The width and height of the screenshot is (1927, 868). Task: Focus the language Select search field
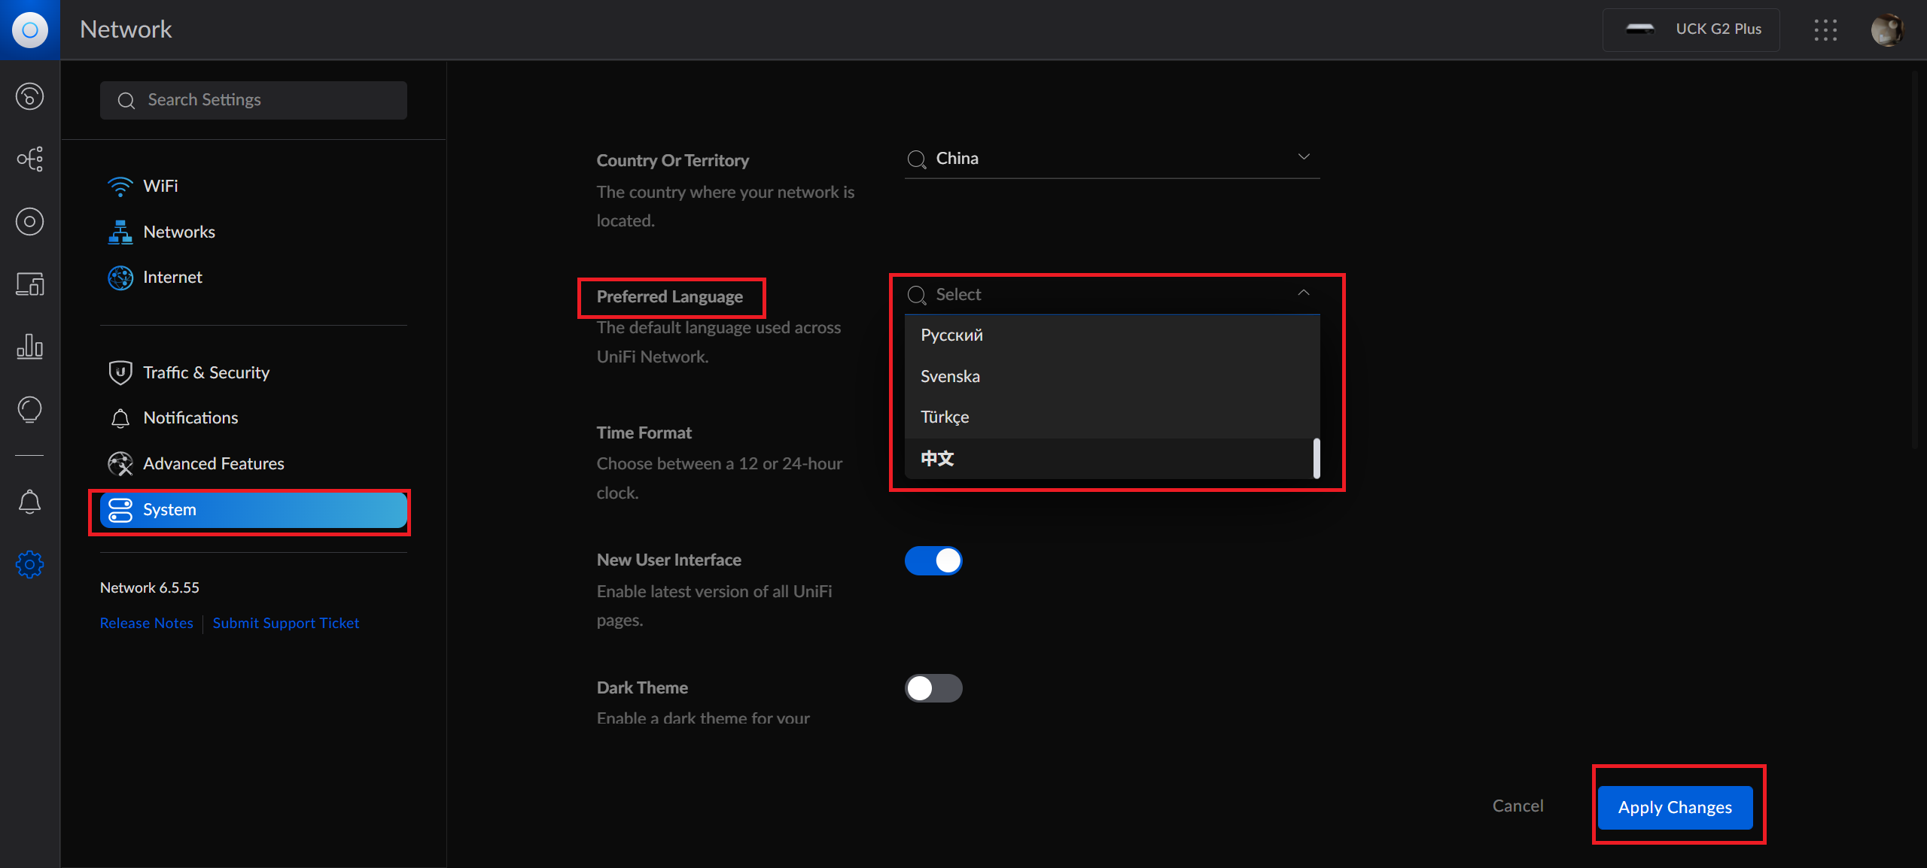(x=1112, y=295)
